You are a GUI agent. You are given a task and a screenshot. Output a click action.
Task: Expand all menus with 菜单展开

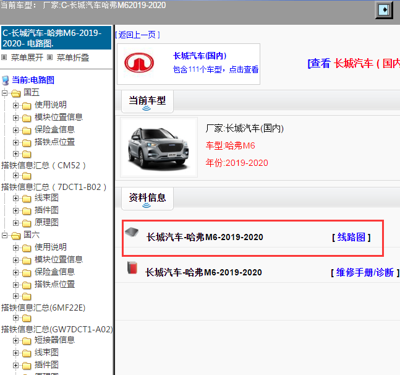pos(27,58)
